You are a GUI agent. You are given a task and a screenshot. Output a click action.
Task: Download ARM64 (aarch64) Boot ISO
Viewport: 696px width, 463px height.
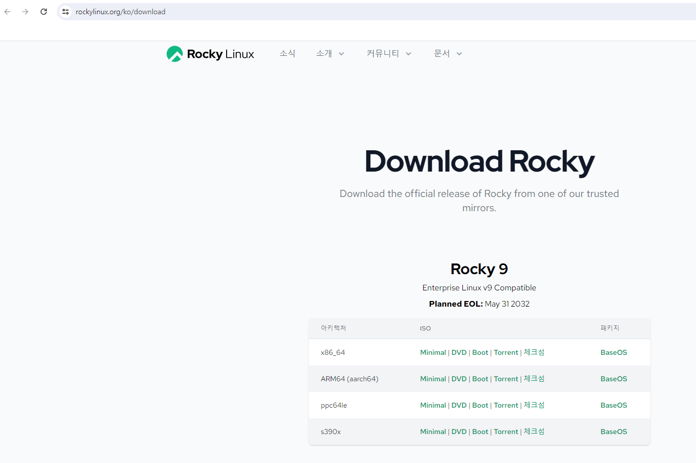480,379
